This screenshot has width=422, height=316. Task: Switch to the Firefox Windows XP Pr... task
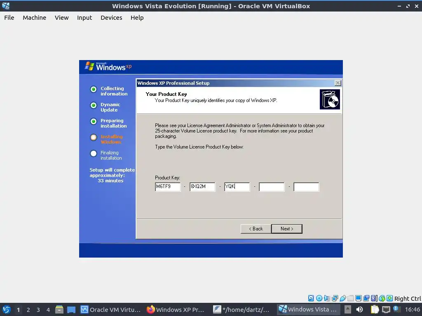(175, 309)
